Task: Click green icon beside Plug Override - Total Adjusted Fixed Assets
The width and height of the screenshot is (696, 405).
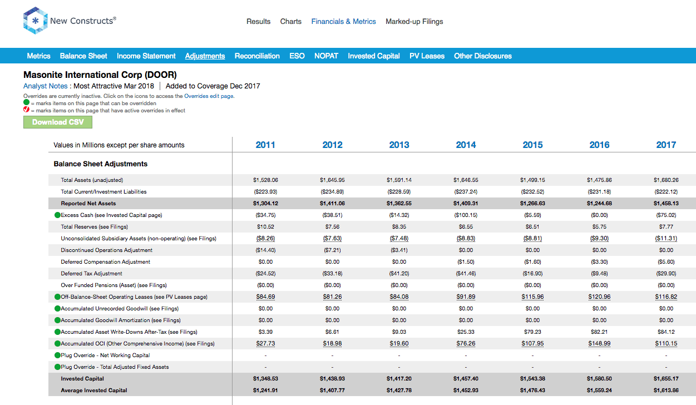Action: pyautogui.click(x=57, y=367)
